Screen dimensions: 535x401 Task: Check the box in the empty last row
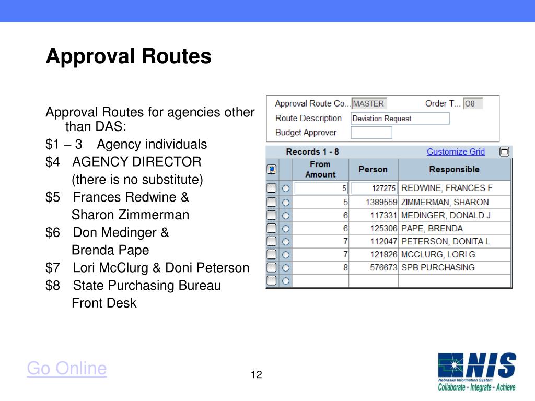[x=272, y=280]
